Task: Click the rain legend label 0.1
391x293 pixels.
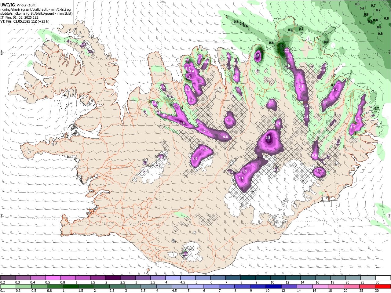Action: tap(2, 291)
